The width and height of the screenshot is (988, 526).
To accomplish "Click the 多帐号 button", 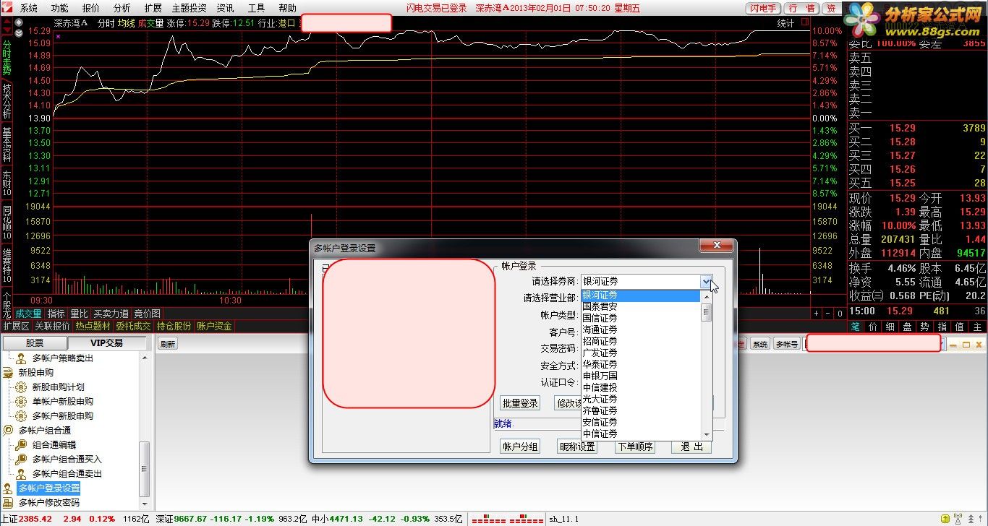I will [786, 345].
